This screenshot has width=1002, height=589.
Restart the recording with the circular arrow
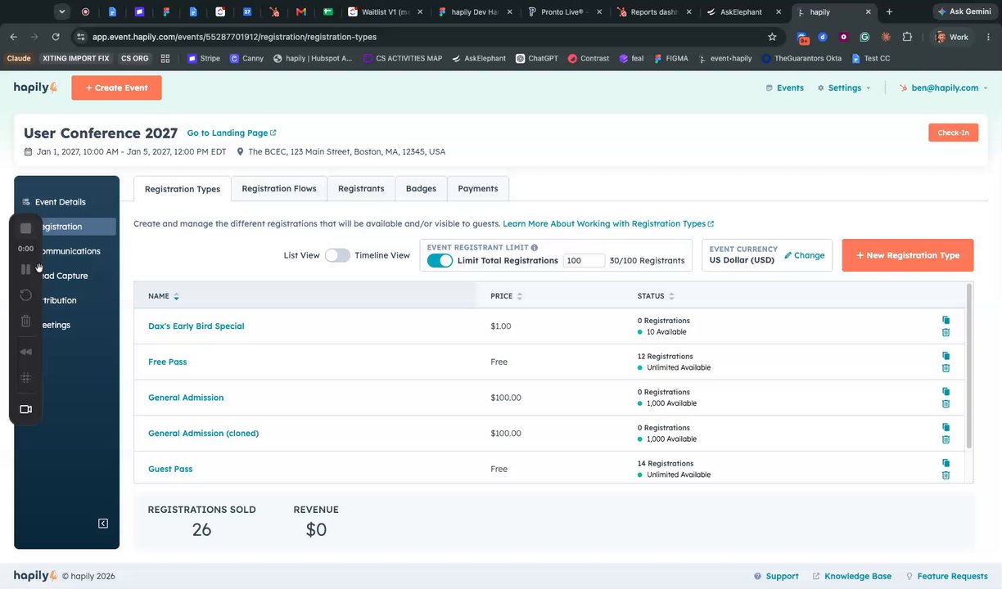tap(25, 294)
